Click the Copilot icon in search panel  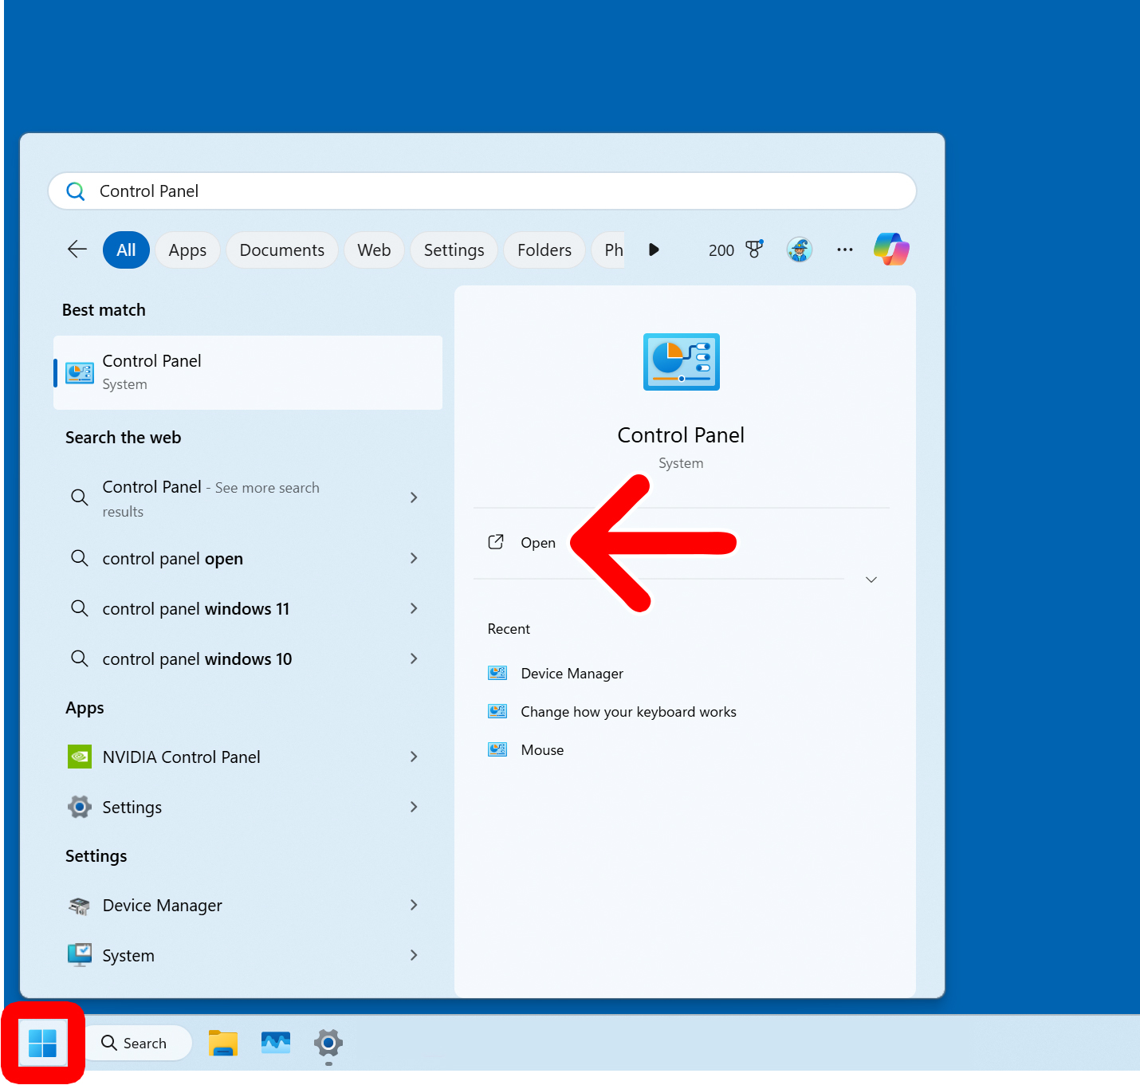click(x=891, y=250)
